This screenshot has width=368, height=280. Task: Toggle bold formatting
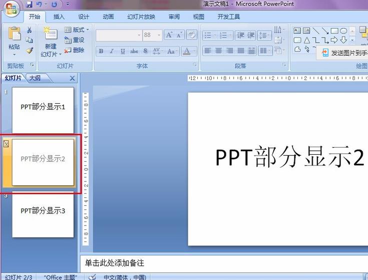pyautogui.click(x=101, y=51)
